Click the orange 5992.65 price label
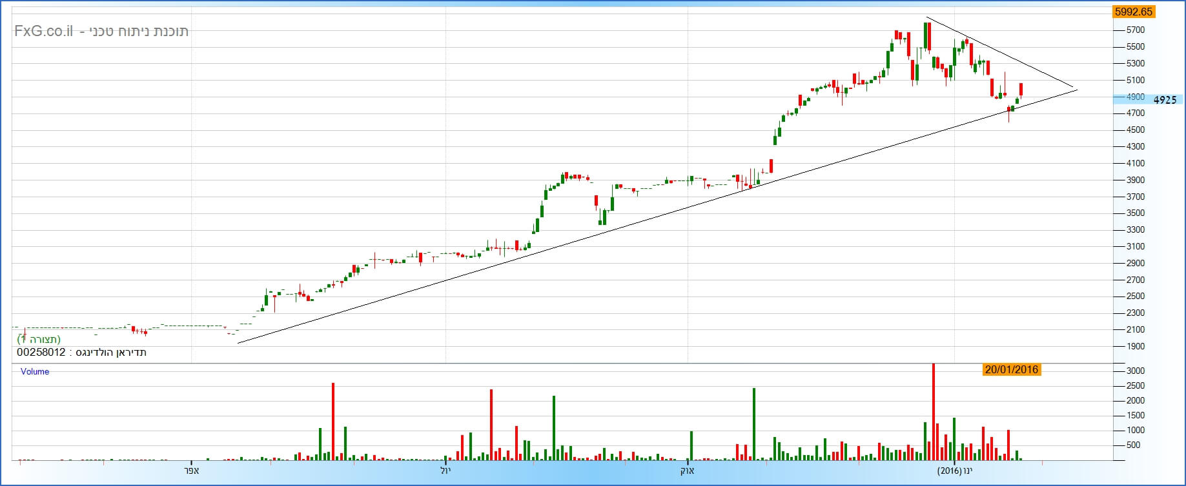This screenshot has height=486, width=1186. [x=1134, y=12]
